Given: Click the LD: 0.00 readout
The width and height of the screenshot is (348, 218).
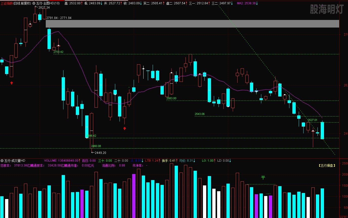Looking at the screenshot, I should click(224, 161).
